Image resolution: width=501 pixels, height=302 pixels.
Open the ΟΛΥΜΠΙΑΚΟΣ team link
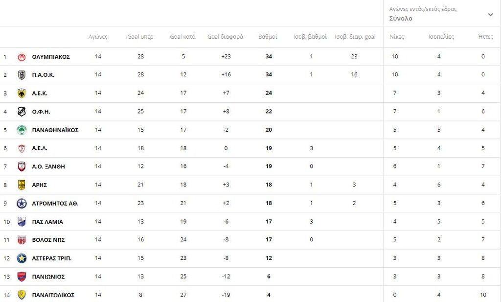tap(51, 57)
